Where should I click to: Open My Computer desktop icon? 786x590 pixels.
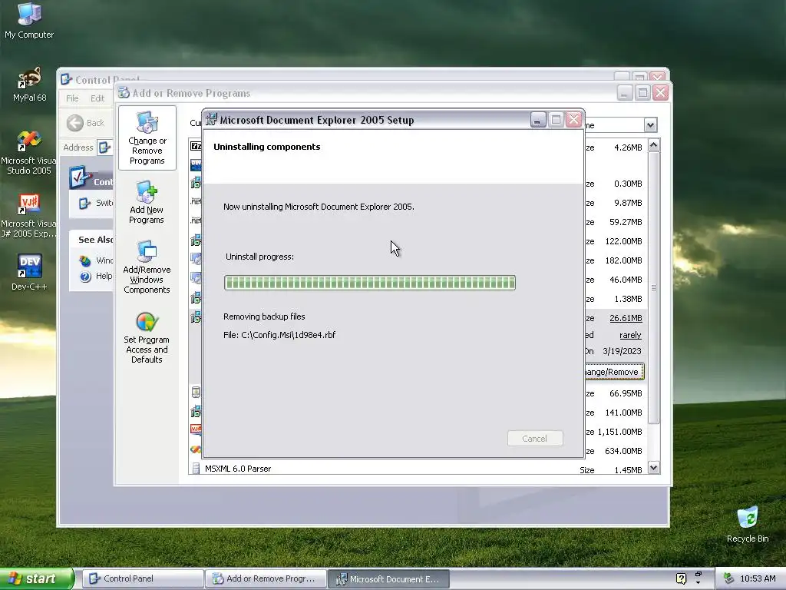[29, 20]
